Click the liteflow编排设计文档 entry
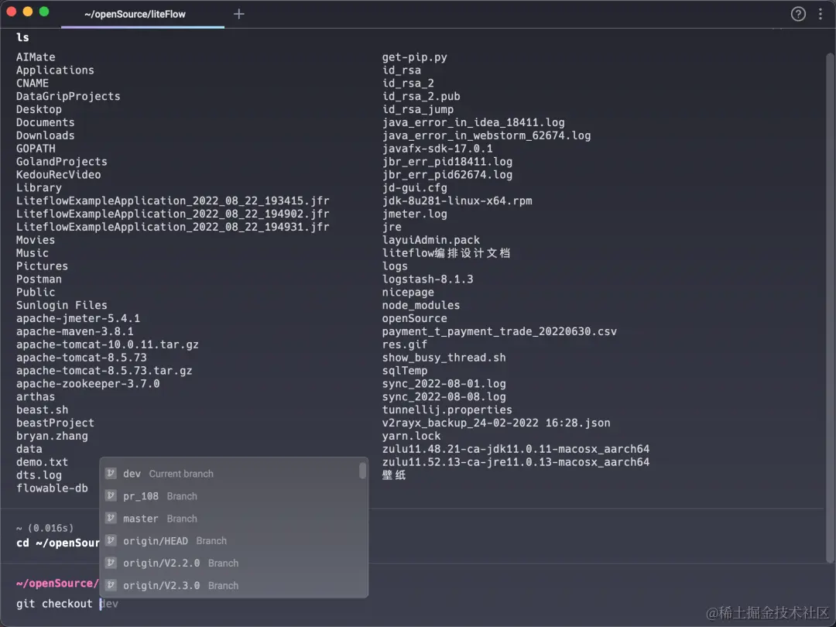 click(447, 252)
